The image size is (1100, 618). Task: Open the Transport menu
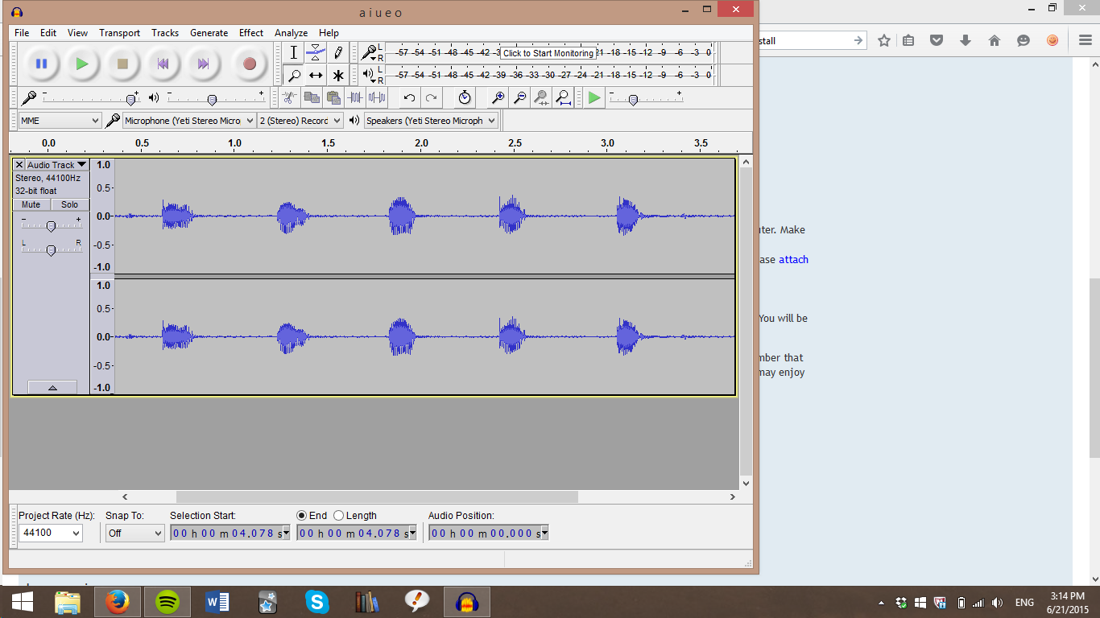(120, 33)
